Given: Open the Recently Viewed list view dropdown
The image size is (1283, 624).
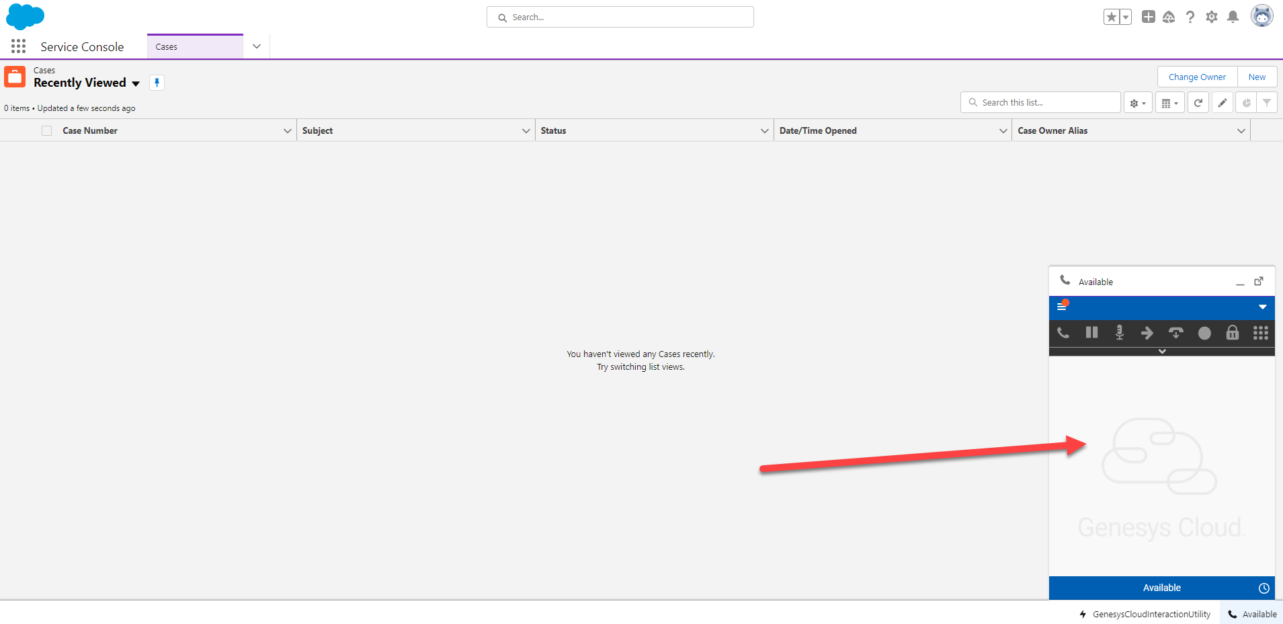Looking at the screenshot, I should pyautogui.click(x=136, y=83).
